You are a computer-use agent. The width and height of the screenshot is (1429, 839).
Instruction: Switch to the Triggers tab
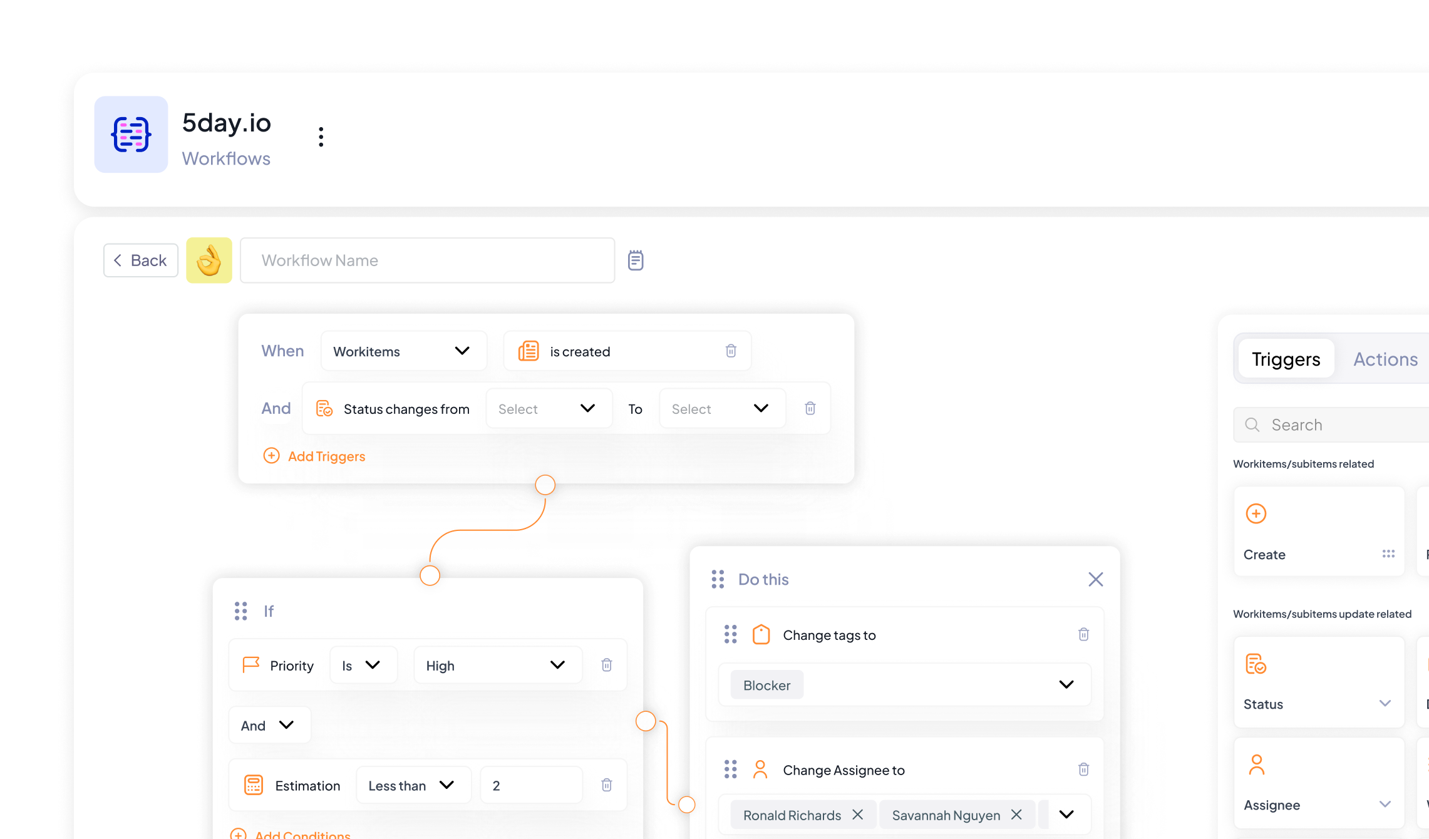pyautogui.click(x=1286, y=359)
